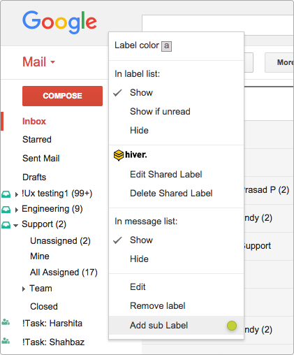Open Label color picker swatch

[167, 46]
